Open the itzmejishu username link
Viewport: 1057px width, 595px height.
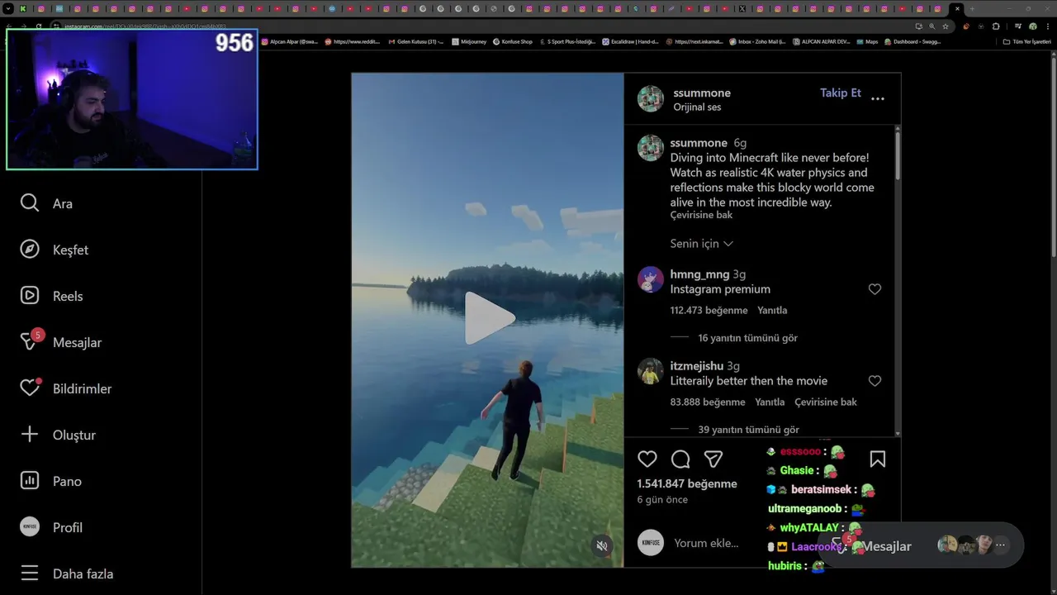(x=697, y=366)
